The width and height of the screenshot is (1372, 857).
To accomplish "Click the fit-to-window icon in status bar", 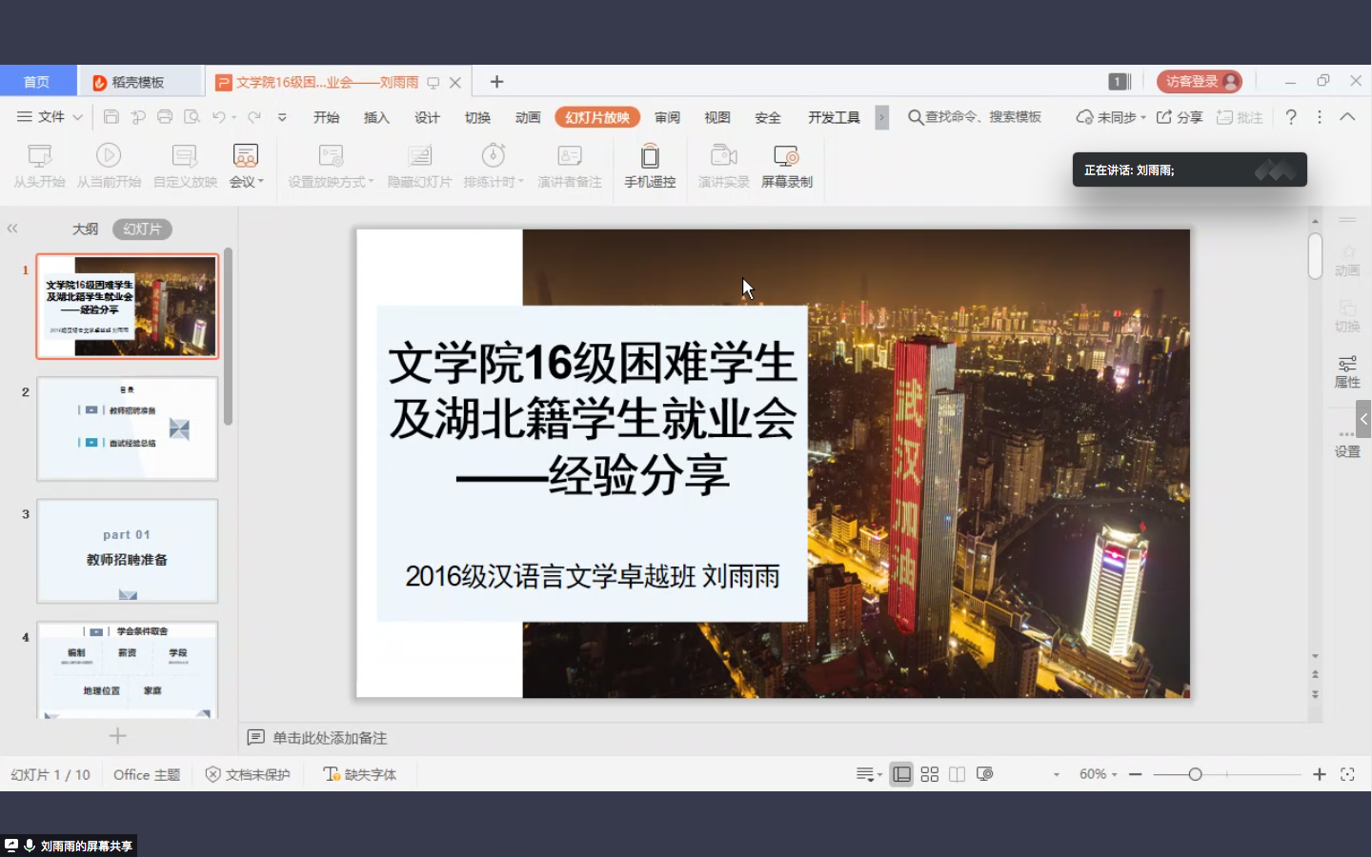I will click(x=1347, y=774).
